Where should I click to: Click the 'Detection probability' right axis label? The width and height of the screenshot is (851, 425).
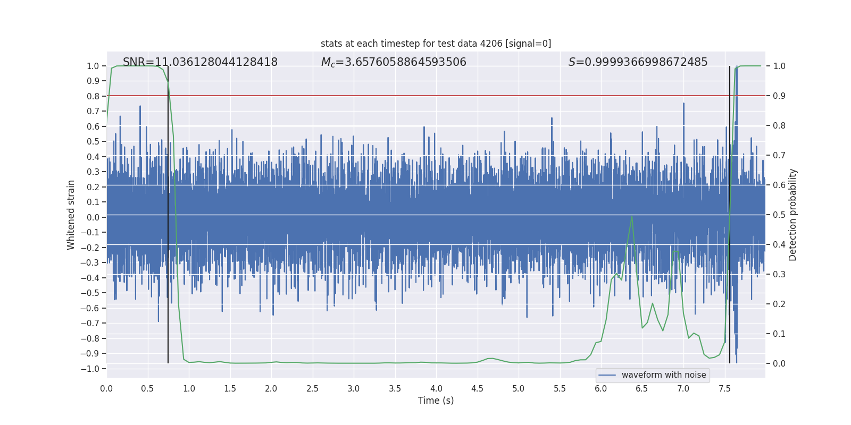coord(792,215)
